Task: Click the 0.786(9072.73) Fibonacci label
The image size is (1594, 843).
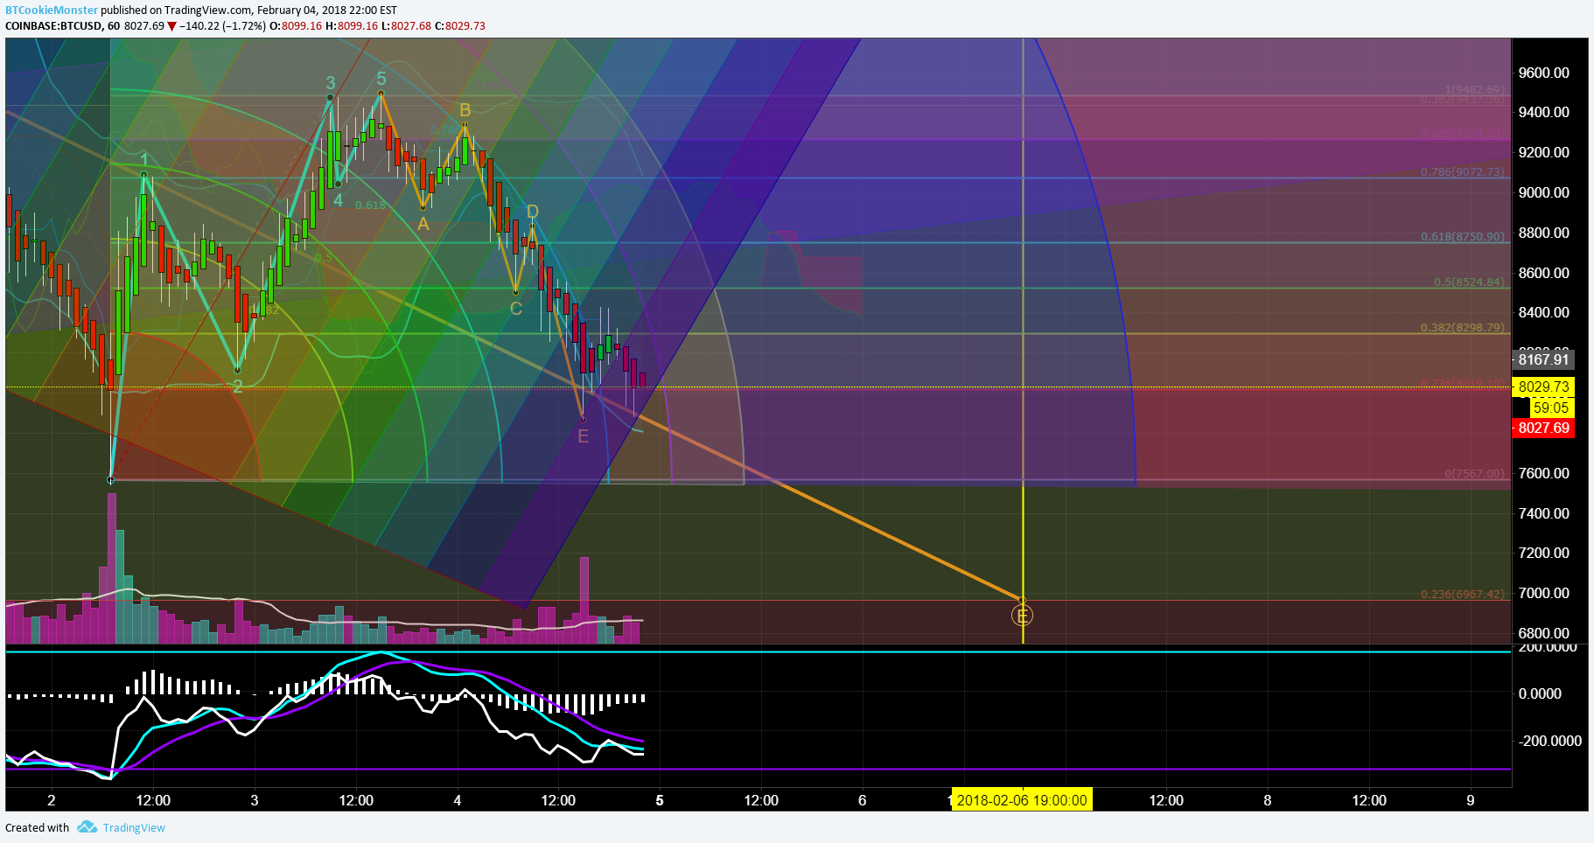Action: tap(1463, 171)
